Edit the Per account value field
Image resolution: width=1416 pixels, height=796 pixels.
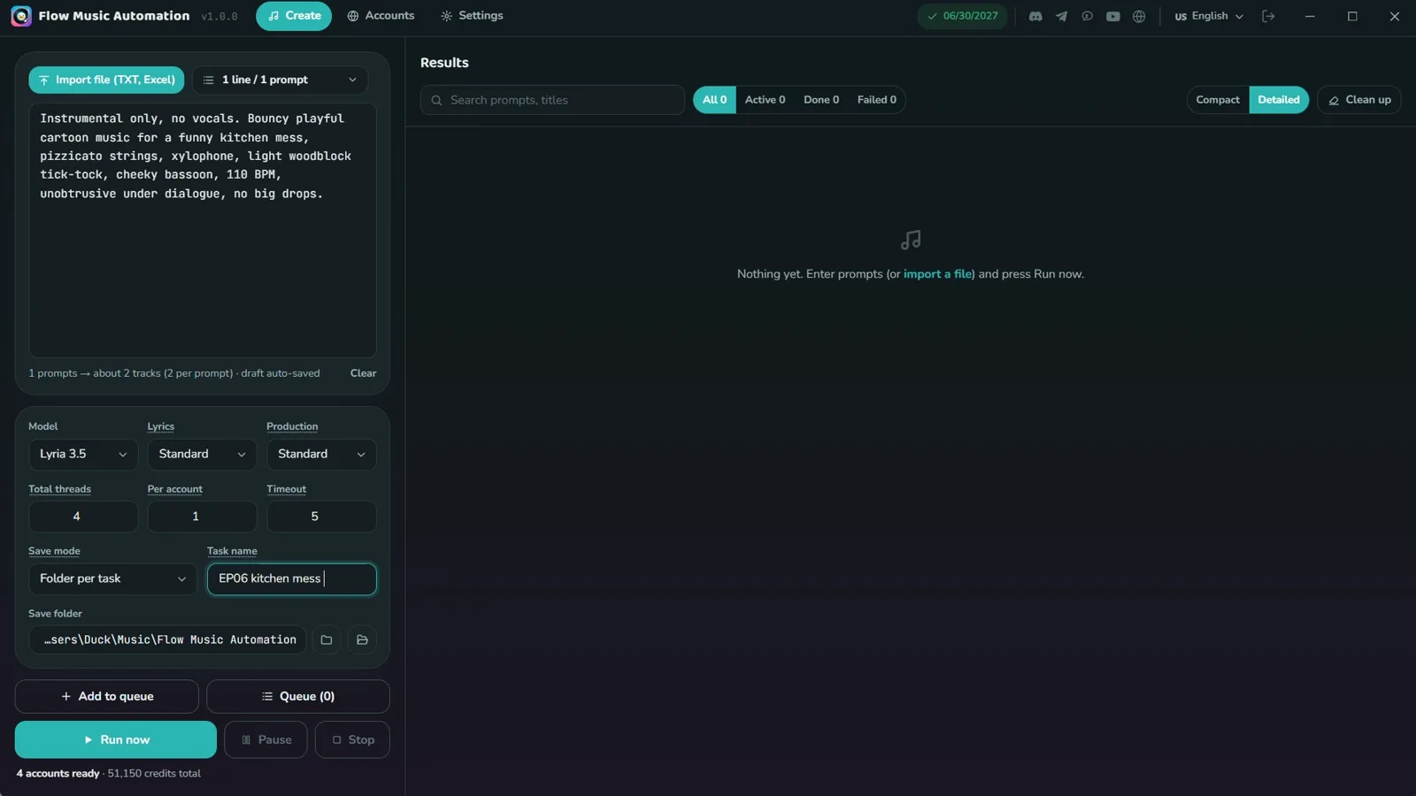coord(202,517)
